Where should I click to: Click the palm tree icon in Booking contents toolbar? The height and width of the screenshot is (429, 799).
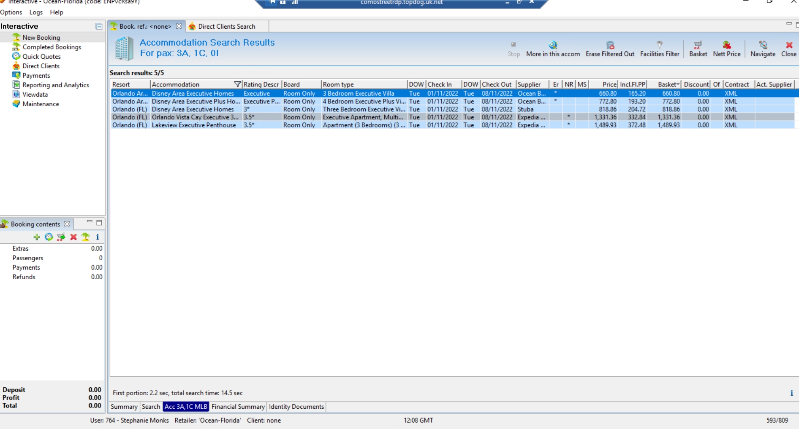coord(86,237)
